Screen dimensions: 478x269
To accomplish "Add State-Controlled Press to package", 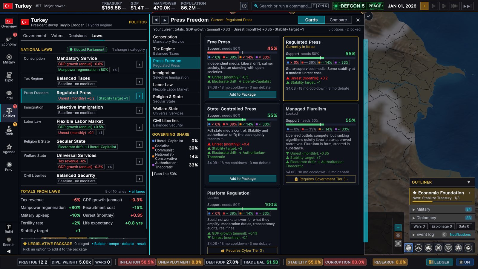I will tap(243, 179).
